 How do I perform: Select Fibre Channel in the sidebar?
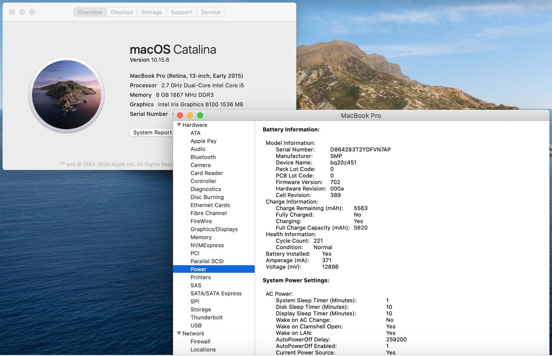[208, 213]
